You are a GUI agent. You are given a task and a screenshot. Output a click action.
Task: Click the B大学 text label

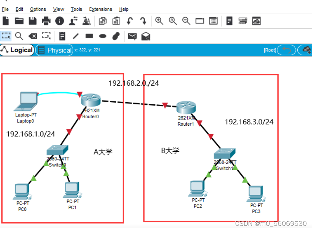coord(170,150)
